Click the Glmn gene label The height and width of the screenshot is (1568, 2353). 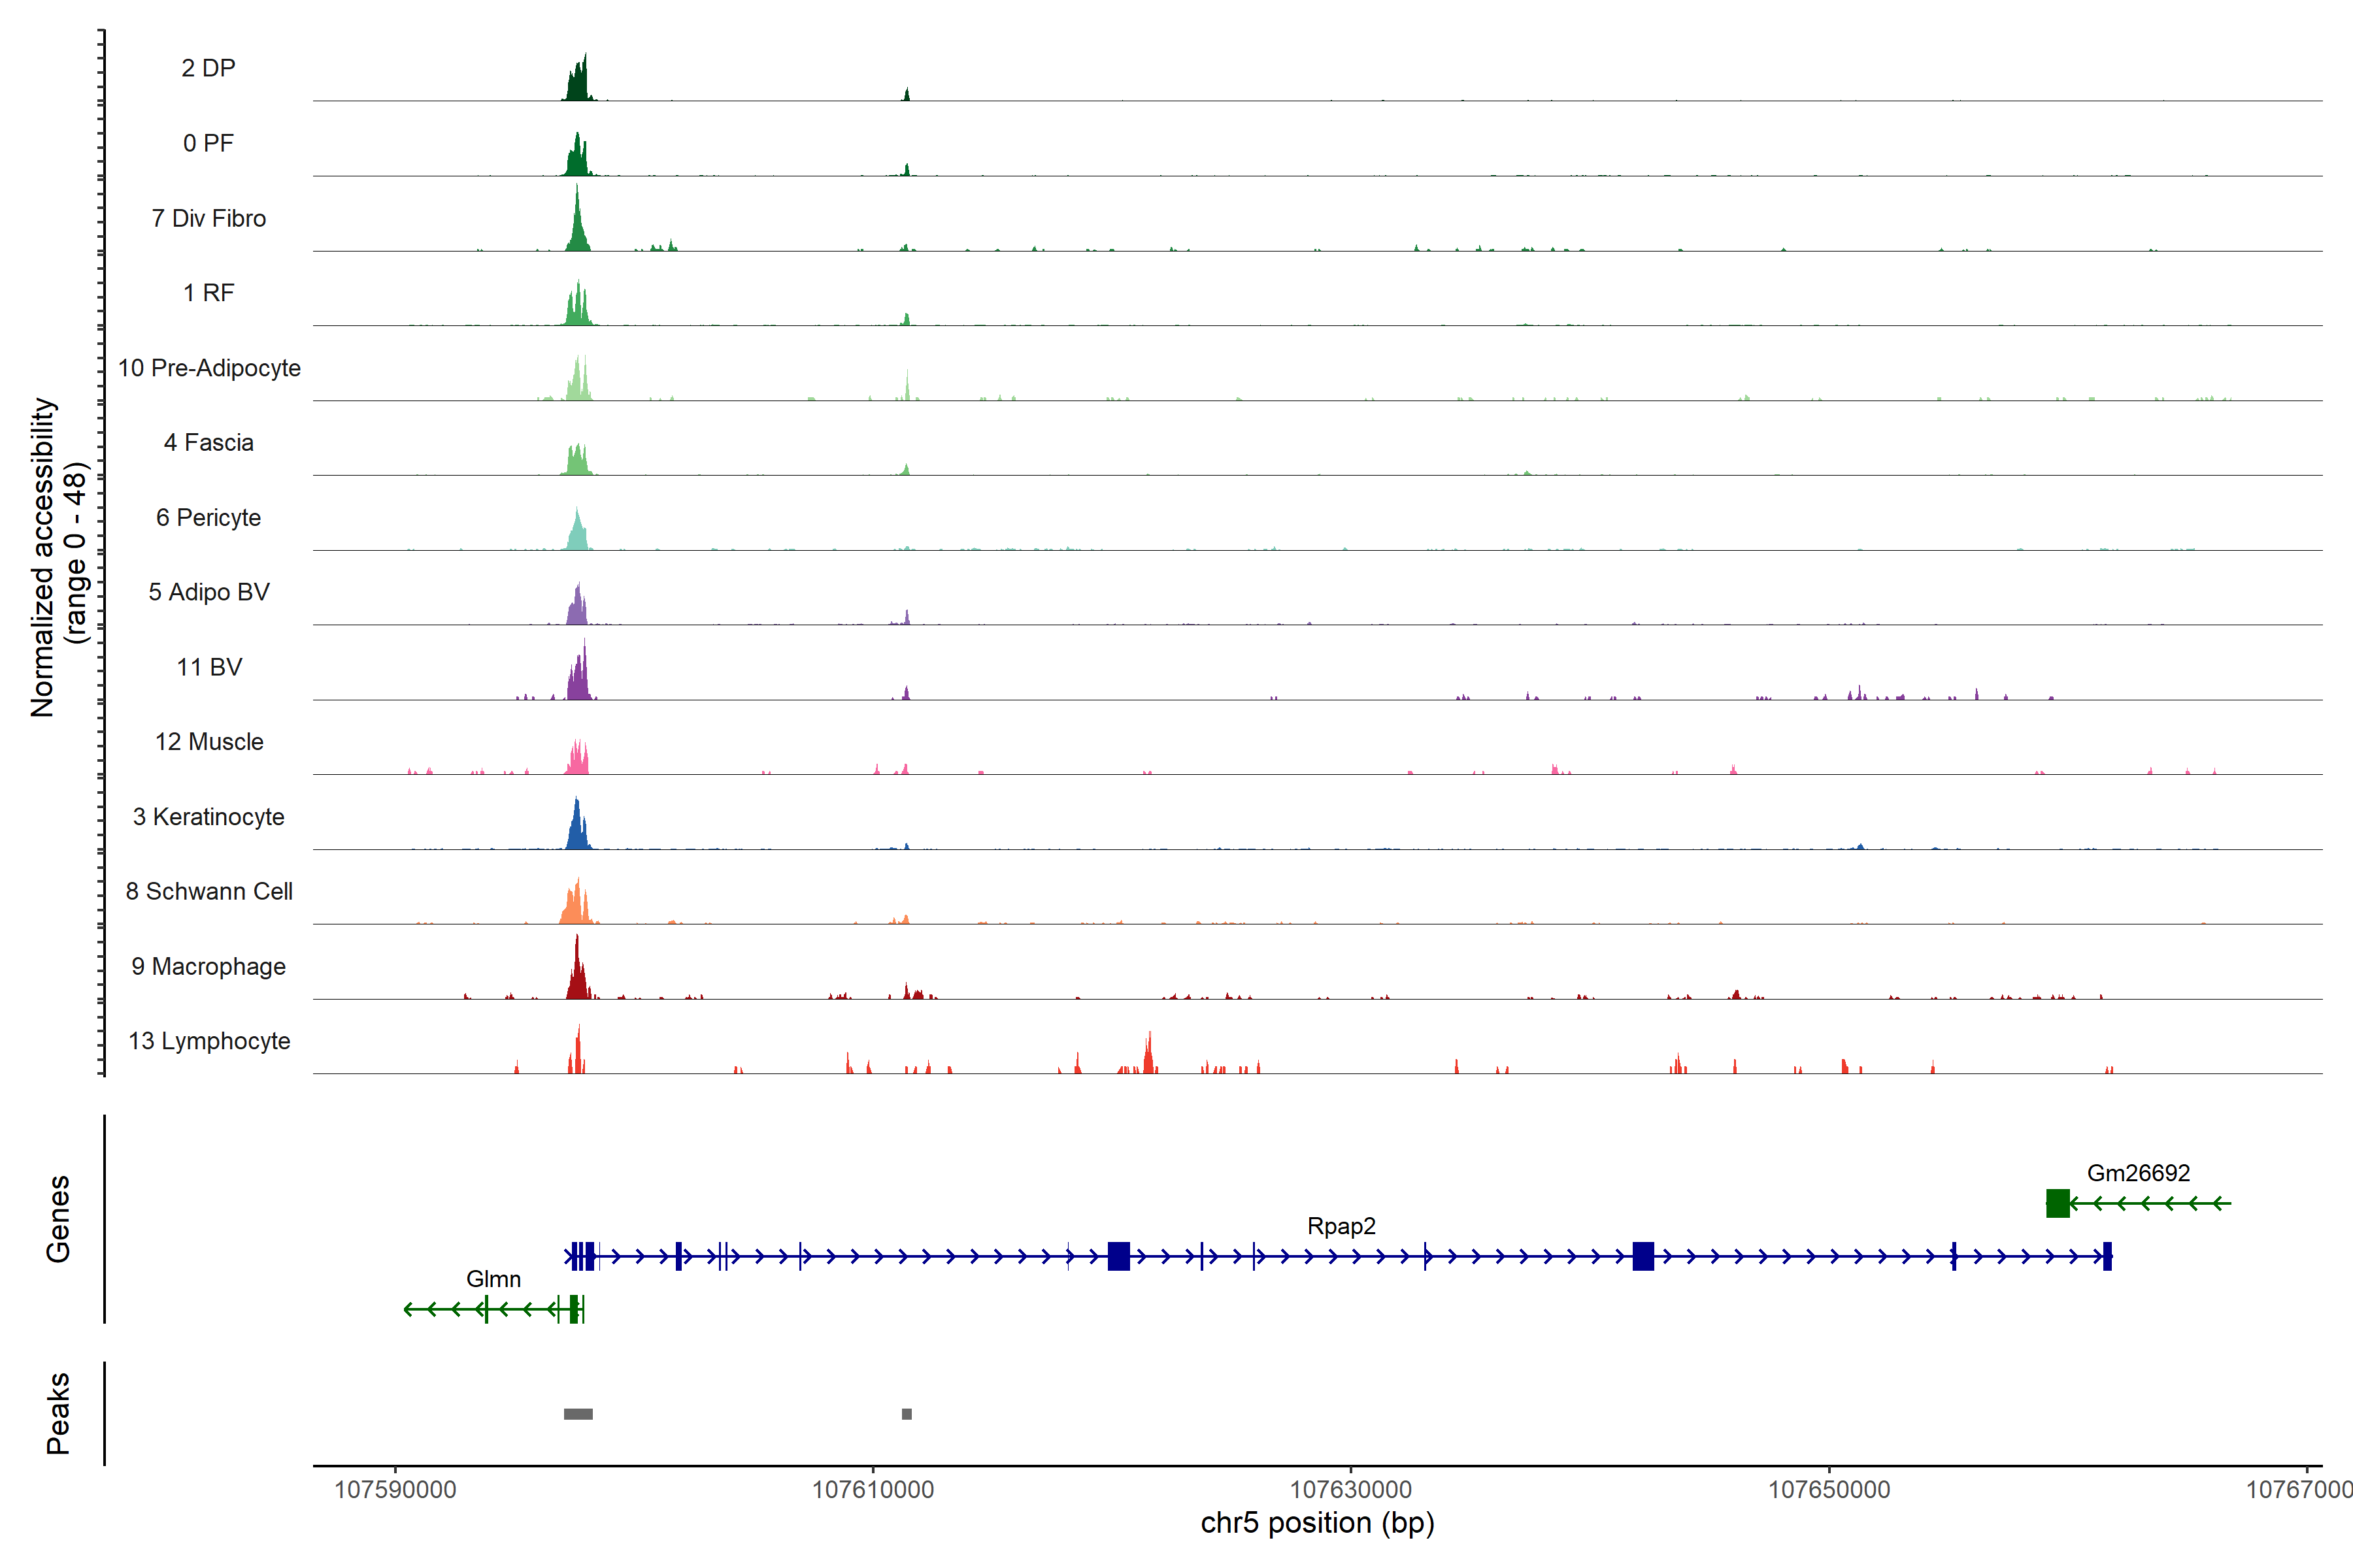(x=493, y=1279)
